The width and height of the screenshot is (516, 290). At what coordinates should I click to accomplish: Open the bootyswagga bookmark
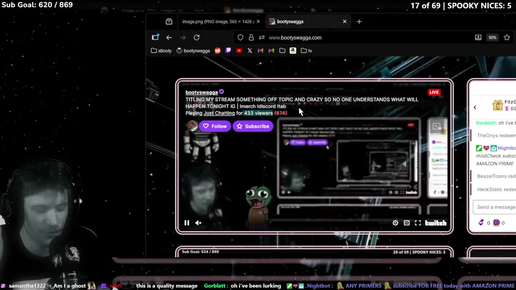point(193,51)
